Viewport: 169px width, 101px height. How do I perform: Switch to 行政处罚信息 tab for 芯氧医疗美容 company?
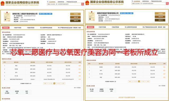[115, 27]
